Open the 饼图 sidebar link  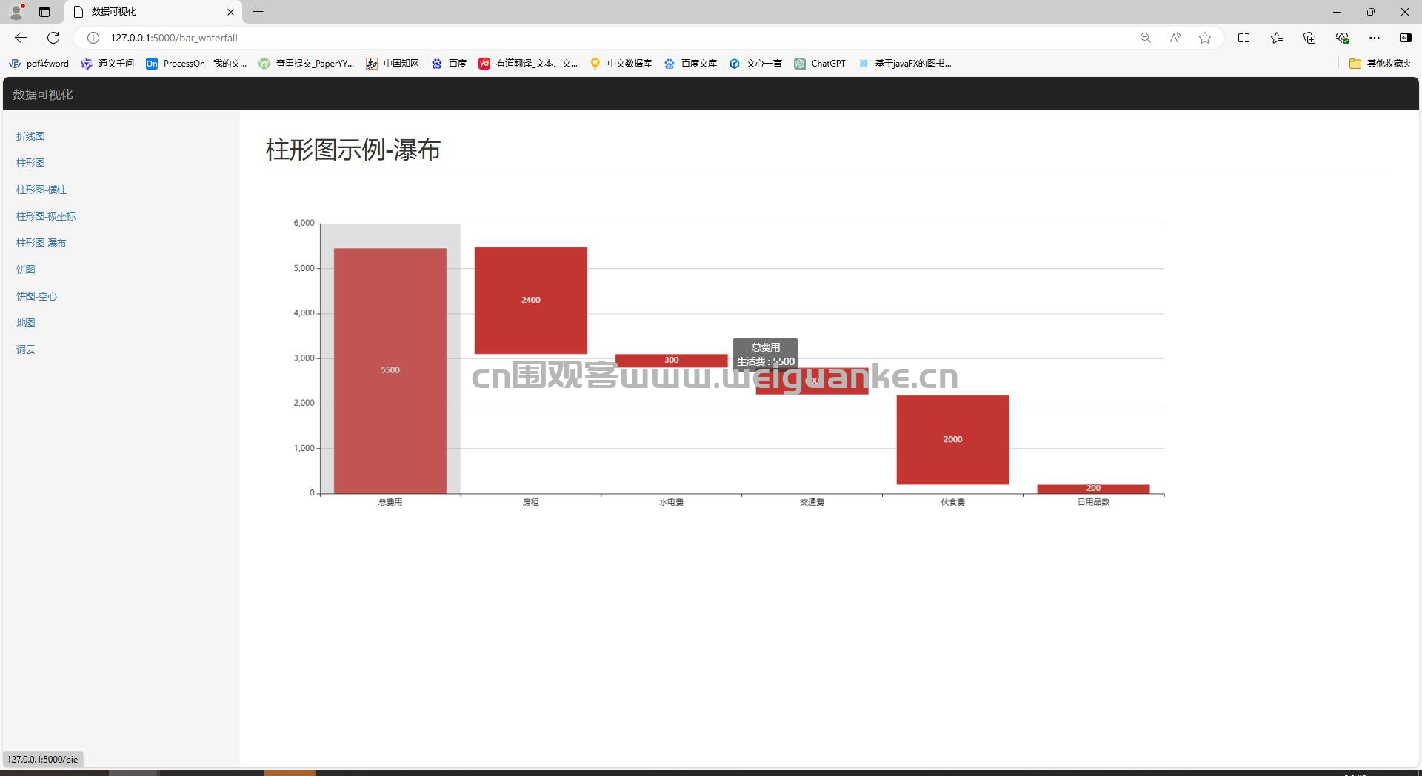coord(26,270)
